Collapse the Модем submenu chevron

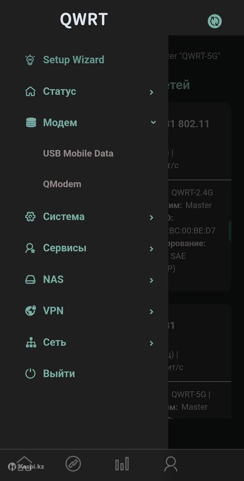(153, 123)
